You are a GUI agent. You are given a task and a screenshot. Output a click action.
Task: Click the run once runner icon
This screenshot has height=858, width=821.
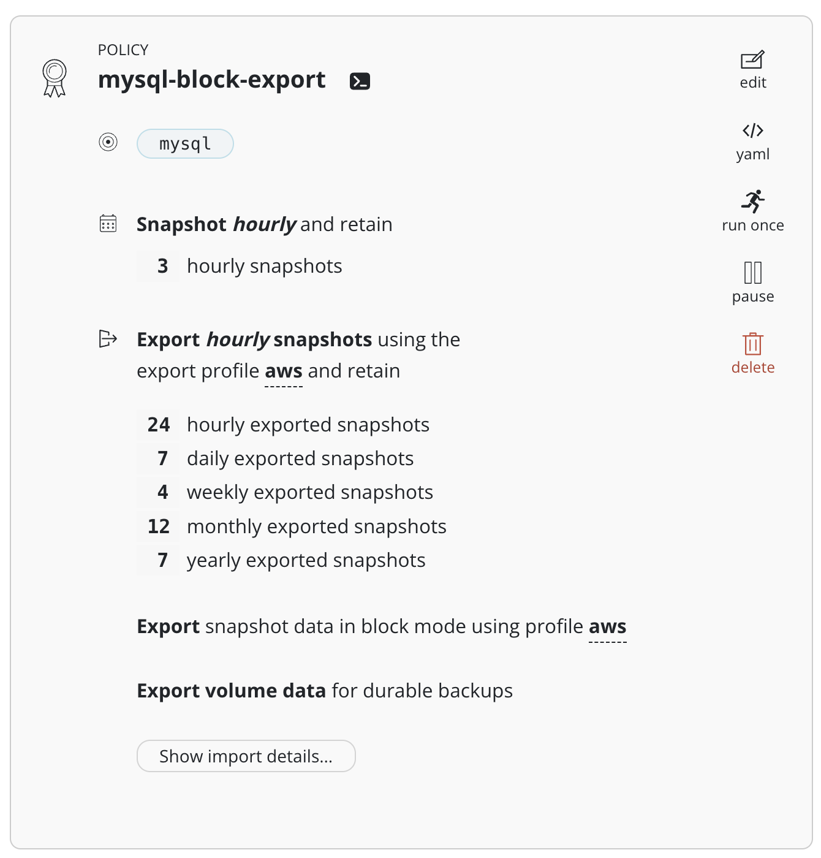click(x=752, y=202)
